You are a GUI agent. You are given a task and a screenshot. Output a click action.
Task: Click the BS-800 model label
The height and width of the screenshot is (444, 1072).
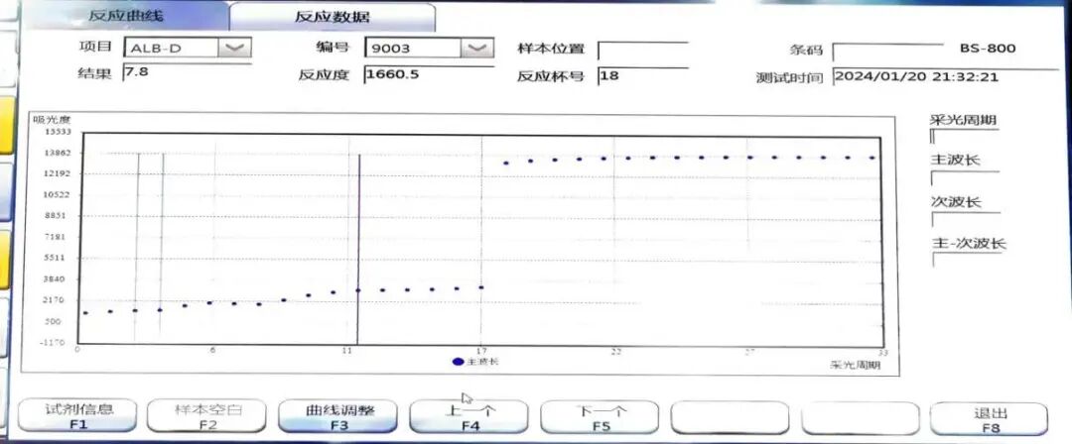pos(988,48)
